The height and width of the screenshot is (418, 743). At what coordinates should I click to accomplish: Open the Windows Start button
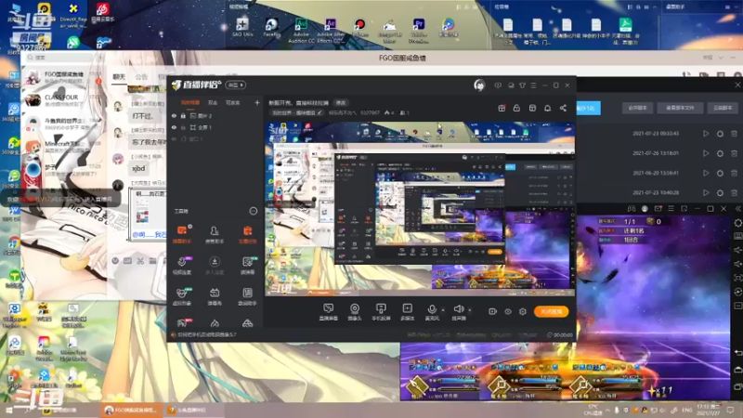pyautogui.click(x=8, y=410)
